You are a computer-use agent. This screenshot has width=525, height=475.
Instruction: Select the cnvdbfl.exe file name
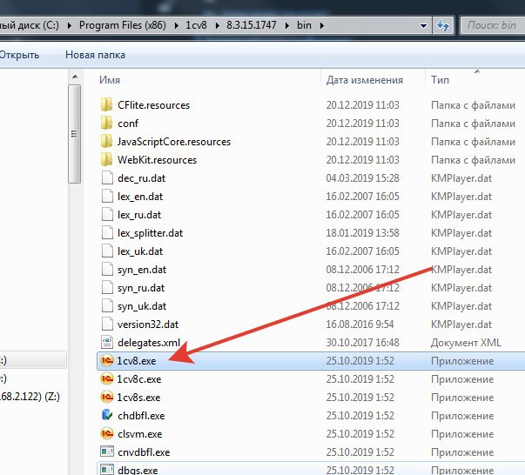[x=144, y=452]
